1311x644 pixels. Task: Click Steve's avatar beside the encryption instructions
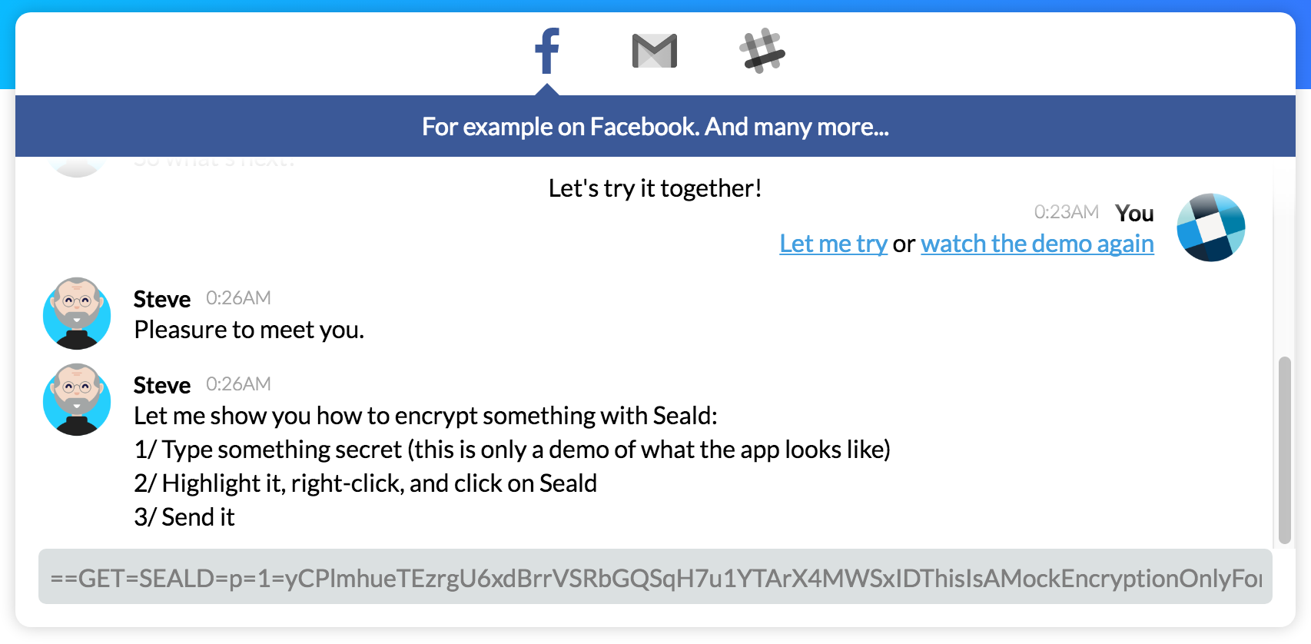point(77,400)
